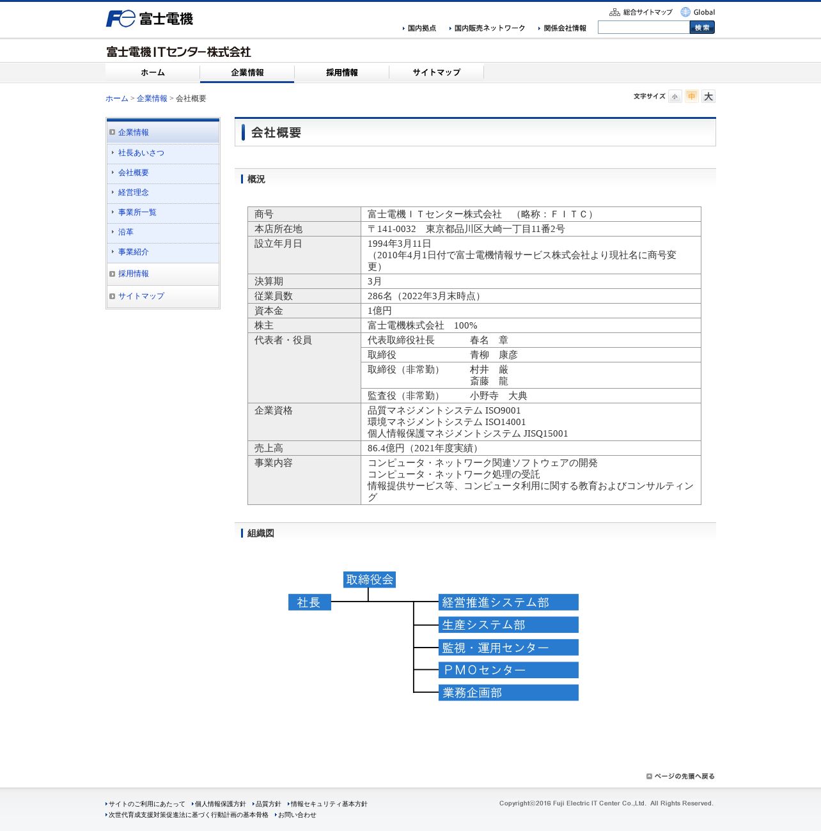
Task: Open 企業情報 in the sidebar
Action: pos(134,132)
